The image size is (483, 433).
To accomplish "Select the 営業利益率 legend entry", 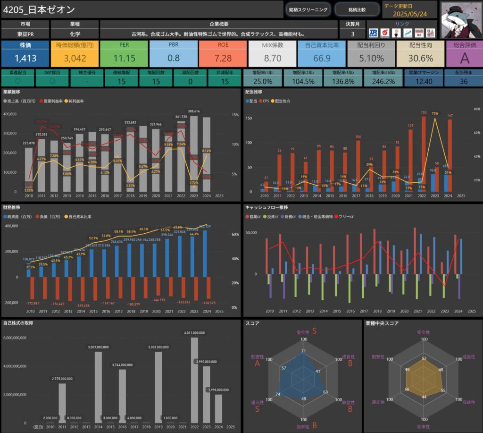I will coord(51,101).
